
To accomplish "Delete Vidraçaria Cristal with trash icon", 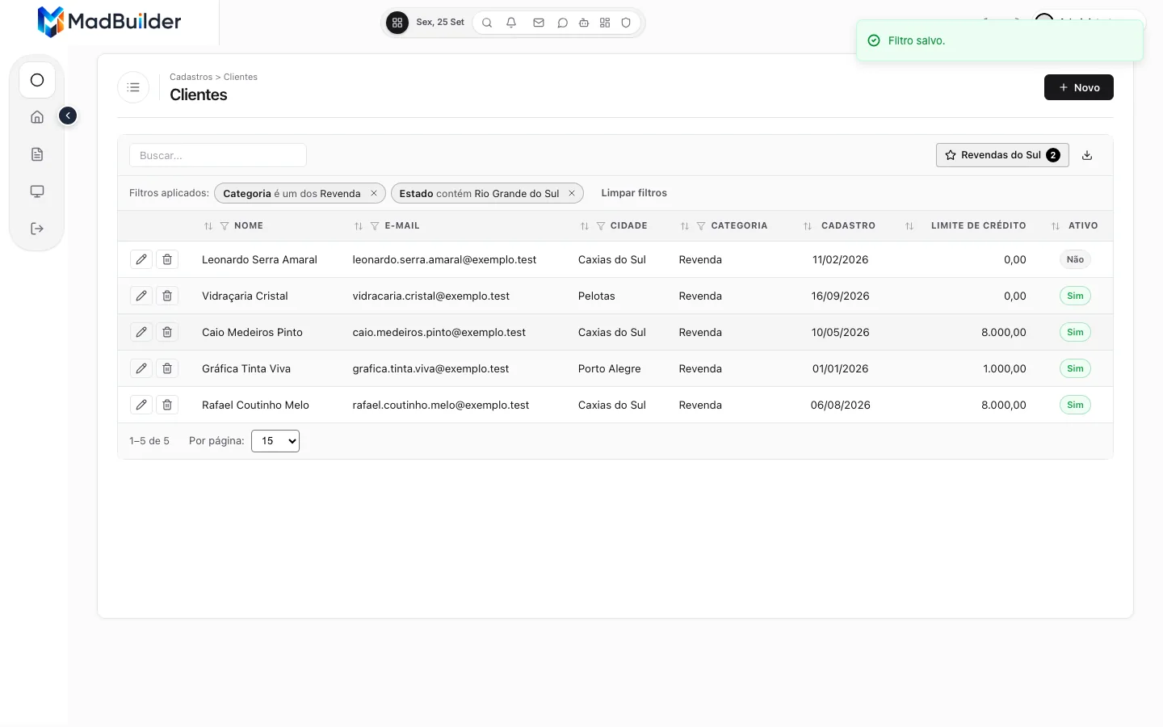I will (167, 296).
